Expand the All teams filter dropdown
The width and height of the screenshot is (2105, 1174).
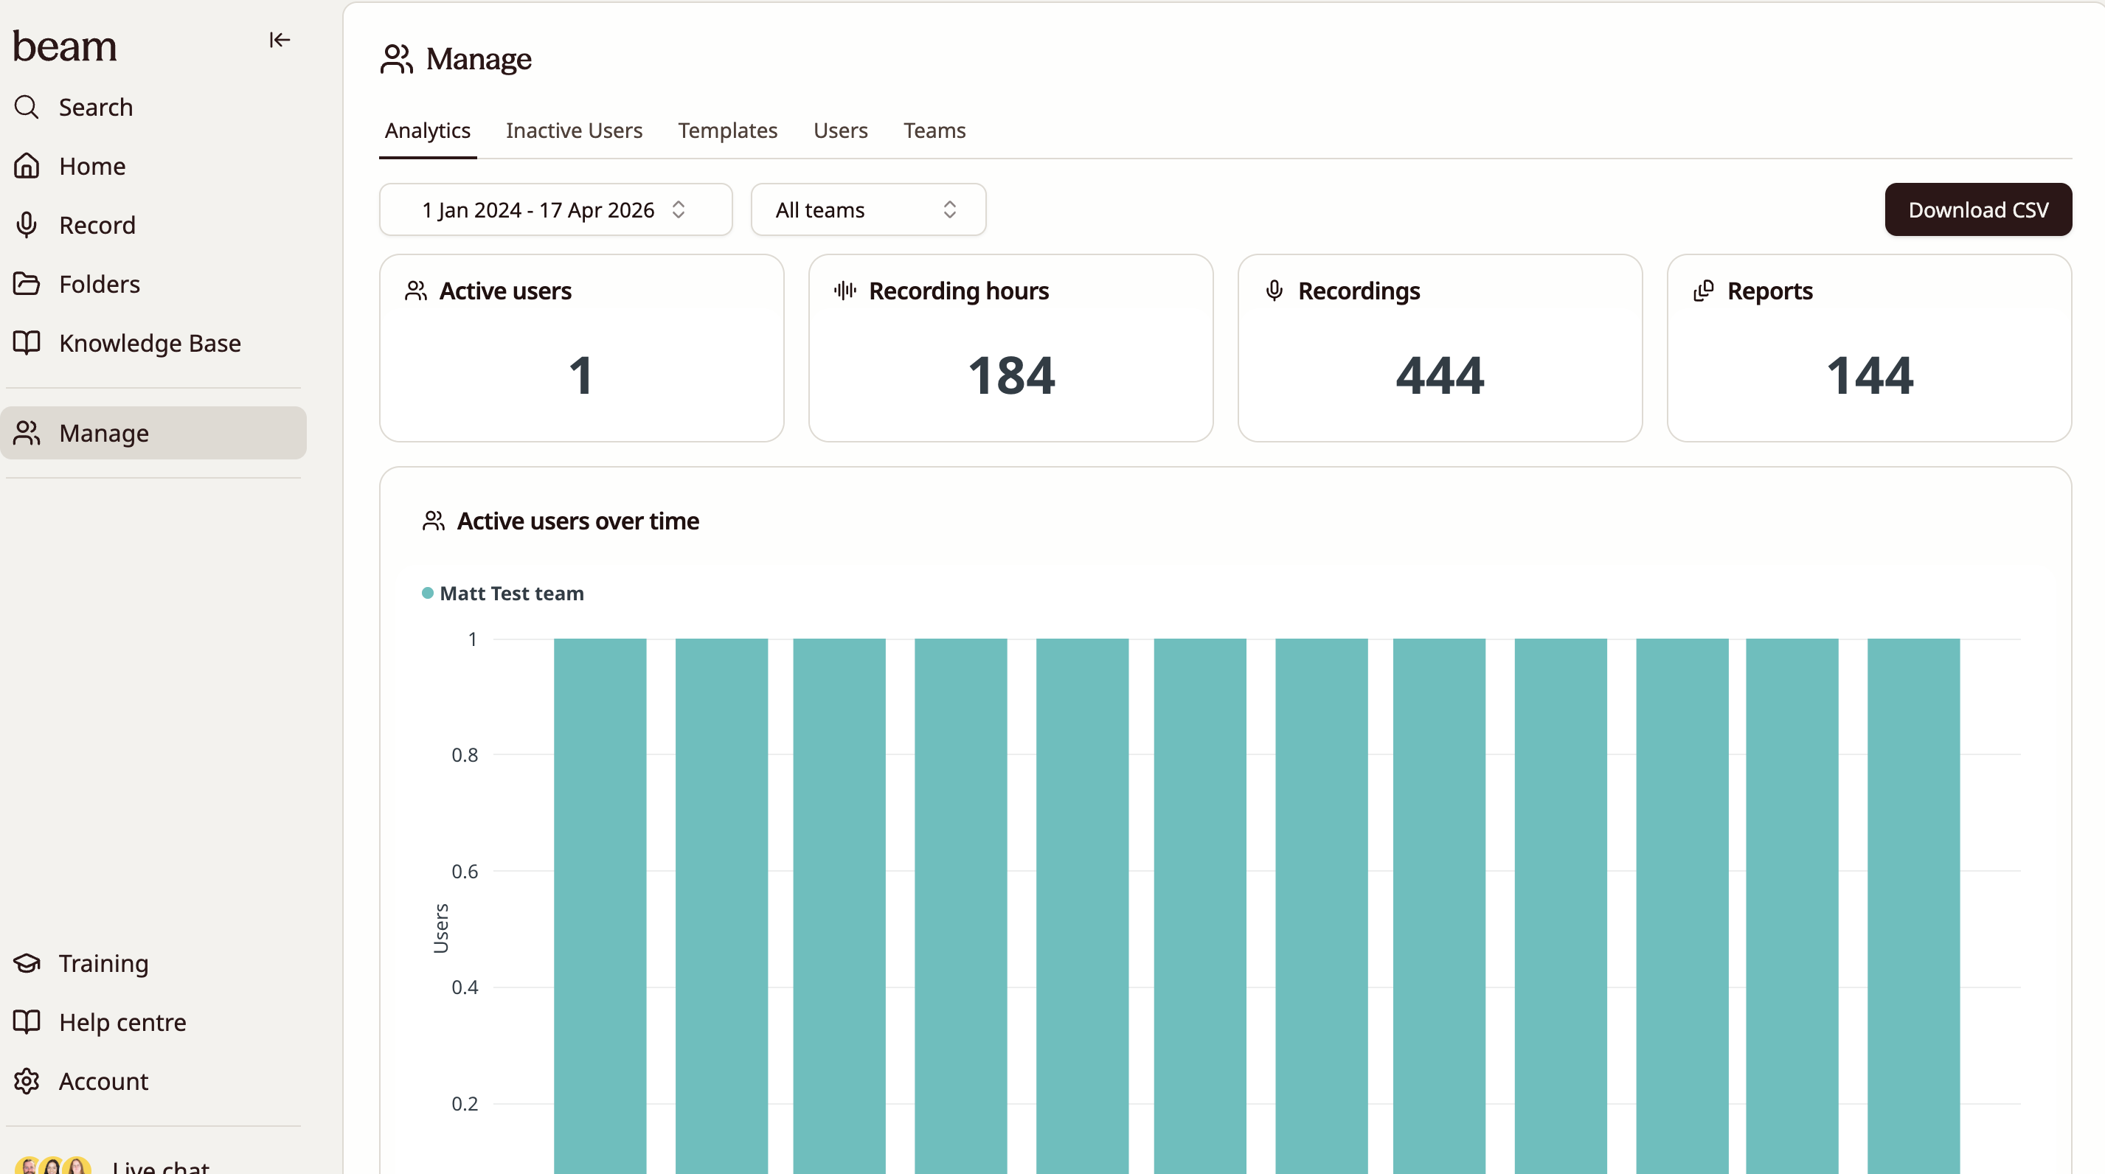[868, 210]
